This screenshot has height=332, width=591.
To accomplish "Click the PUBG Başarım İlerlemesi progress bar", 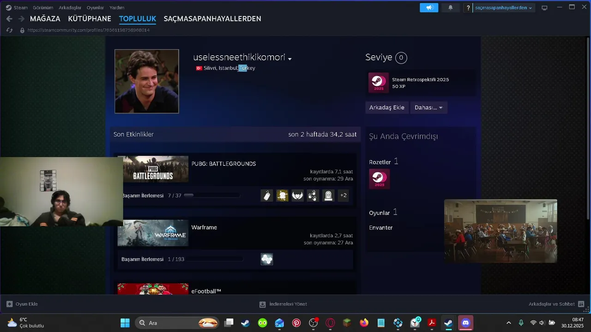I will pos(212,196).
